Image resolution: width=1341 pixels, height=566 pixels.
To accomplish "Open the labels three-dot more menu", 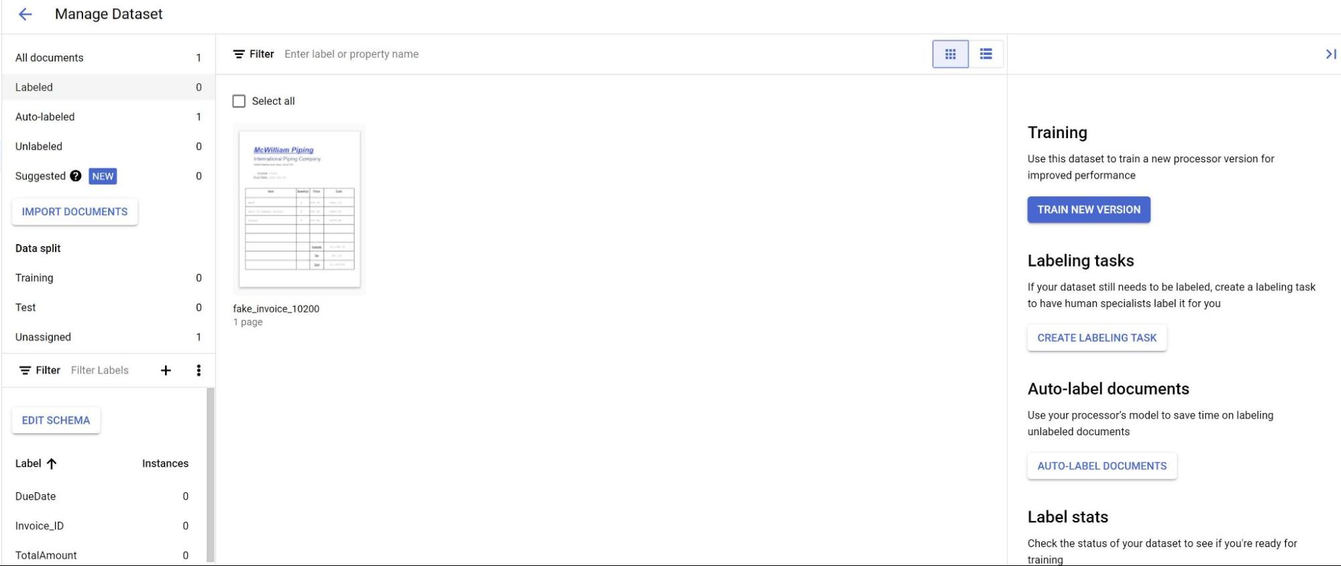I will coord(199,370).
